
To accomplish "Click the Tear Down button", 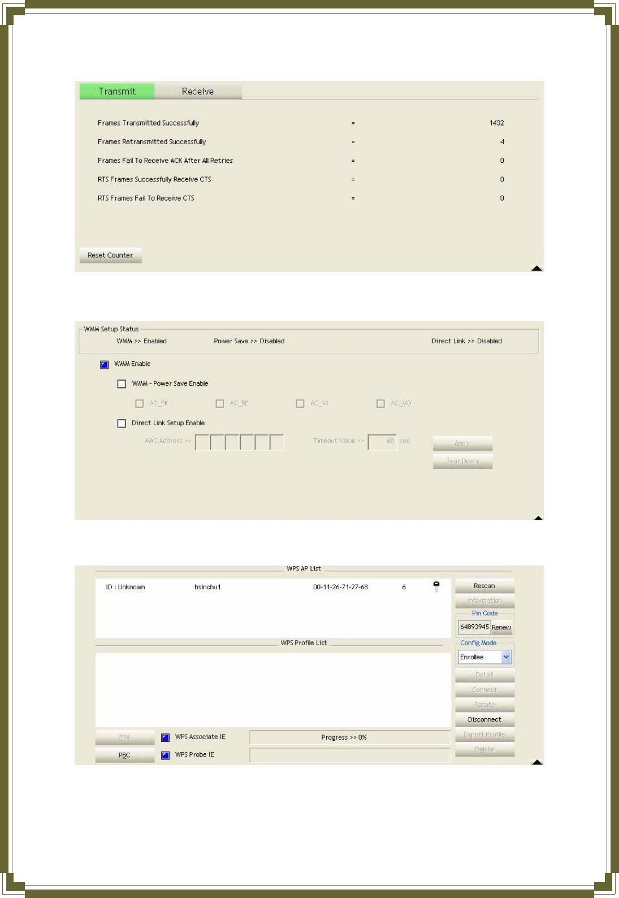I will click(x=462, y=461).
